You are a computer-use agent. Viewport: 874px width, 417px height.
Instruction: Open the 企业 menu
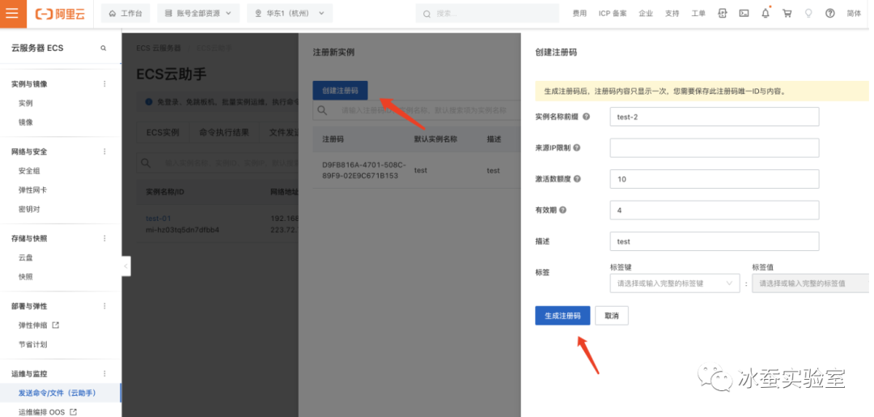click(646, 14)
